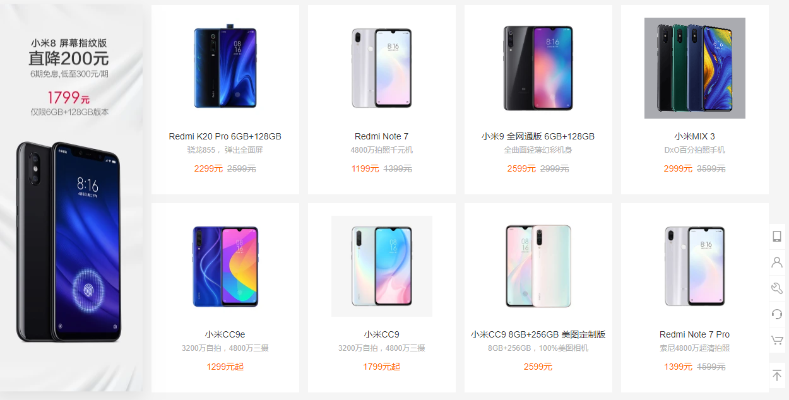Screen dimensions: 789x400
Task: Click the Redmi Note 7 Pro title link
Action: (x=695, y=334)
